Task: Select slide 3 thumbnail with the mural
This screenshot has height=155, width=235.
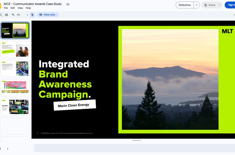Action: (x=15, y=69)
